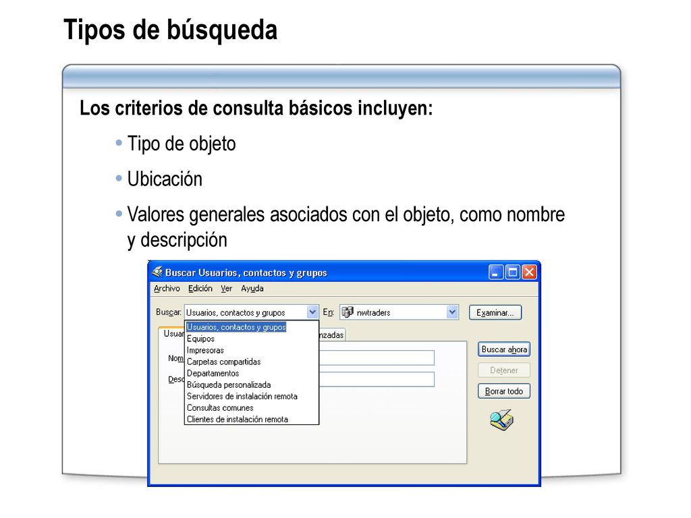691x518 pixels.
Task: Click the nwtraders location combo box
Action: pyautogui.click(x=399, y=312)
